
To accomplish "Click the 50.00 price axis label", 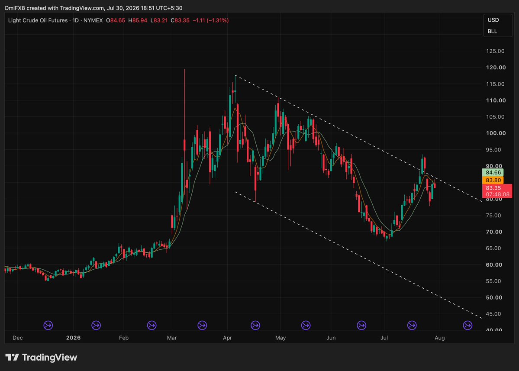I will (x=494, y=297).
